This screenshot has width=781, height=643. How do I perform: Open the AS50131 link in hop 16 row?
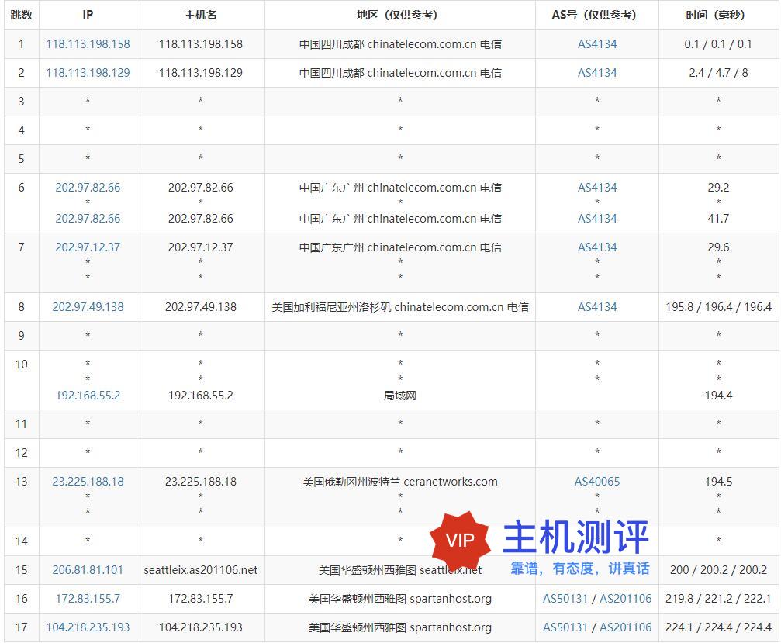coord(565,599)
